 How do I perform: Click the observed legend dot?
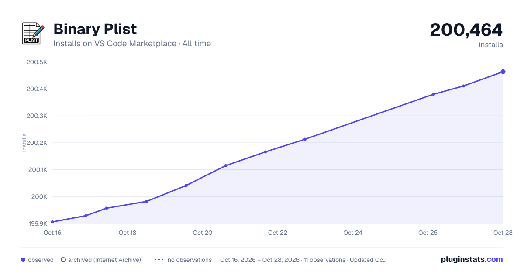click(23, 260)
